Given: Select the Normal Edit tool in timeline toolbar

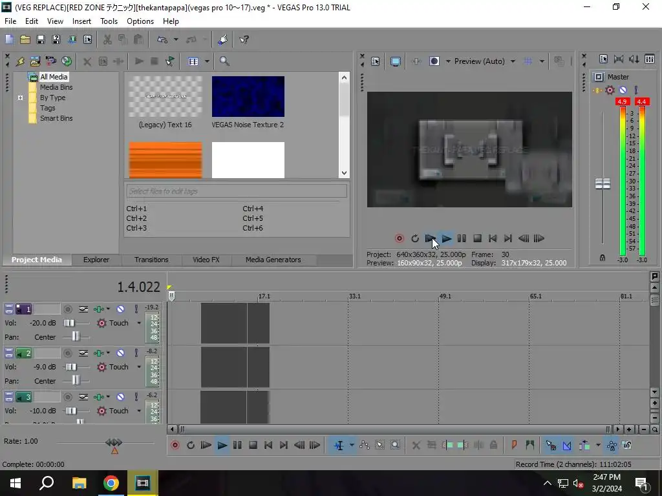Looking at the screenshot, I should click(339, 445).
